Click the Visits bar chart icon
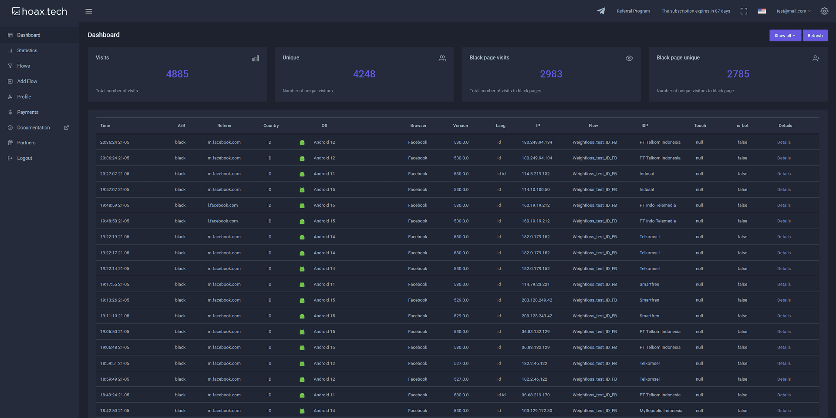Image resolution: width=836 pixels, height=418 pixels. (x=256, y=58)
